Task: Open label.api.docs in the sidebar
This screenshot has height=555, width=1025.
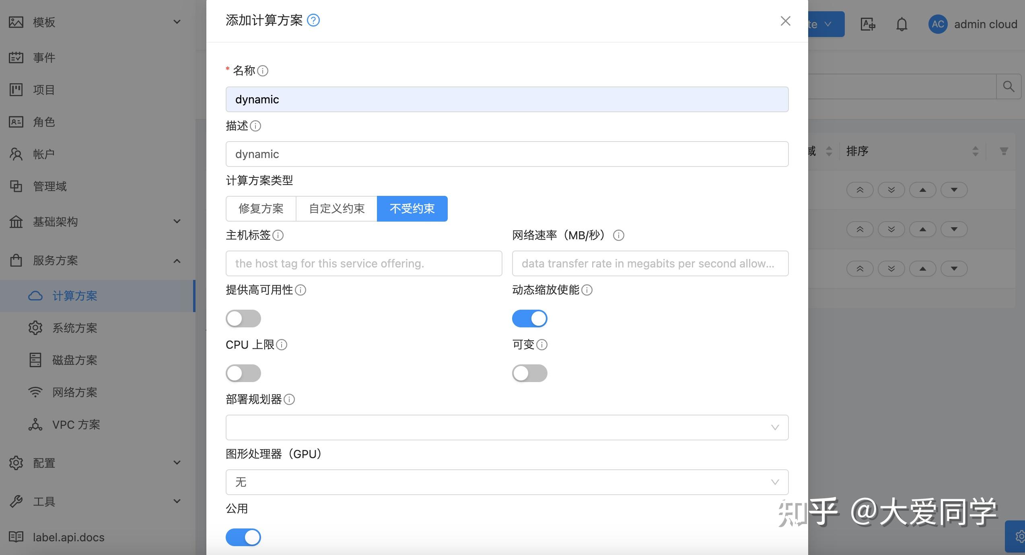Action: point(68,537)
